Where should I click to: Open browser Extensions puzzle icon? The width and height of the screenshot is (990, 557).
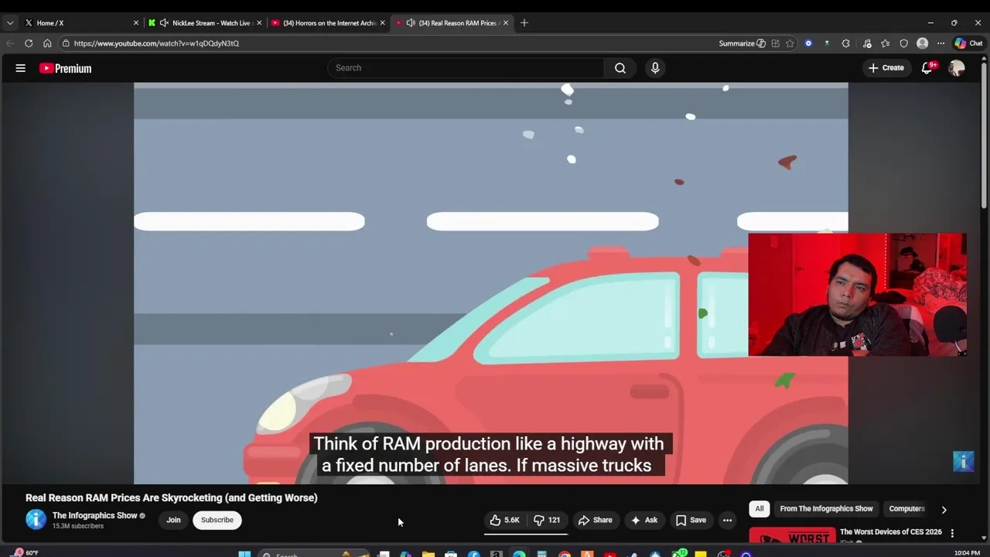point(845,43)
